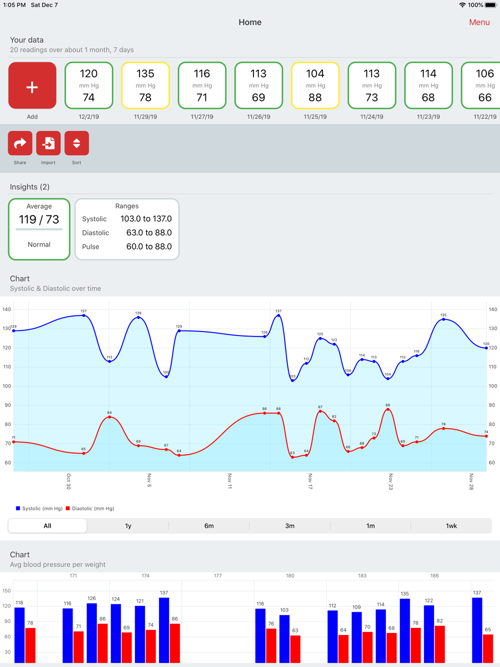
Task: Select the 3m time range tab
Action: point(289,525)
